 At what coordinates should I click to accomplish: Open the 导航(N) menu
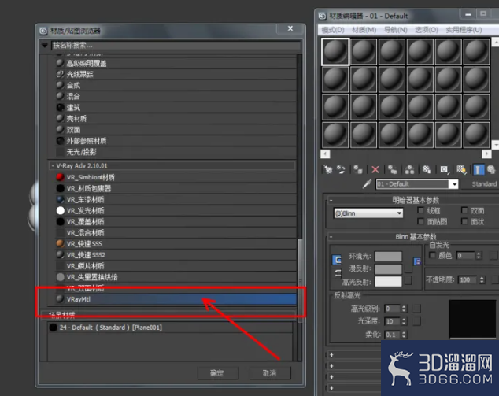coord(396,30)
